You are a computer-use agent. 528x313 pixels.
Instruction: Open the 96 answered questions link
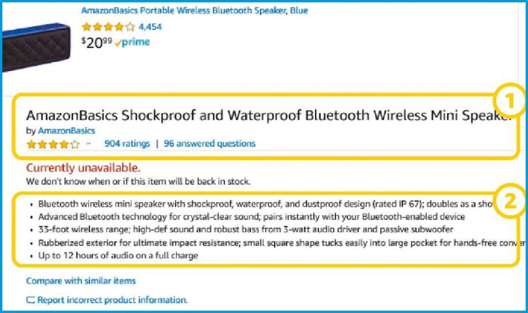[209, 143]
